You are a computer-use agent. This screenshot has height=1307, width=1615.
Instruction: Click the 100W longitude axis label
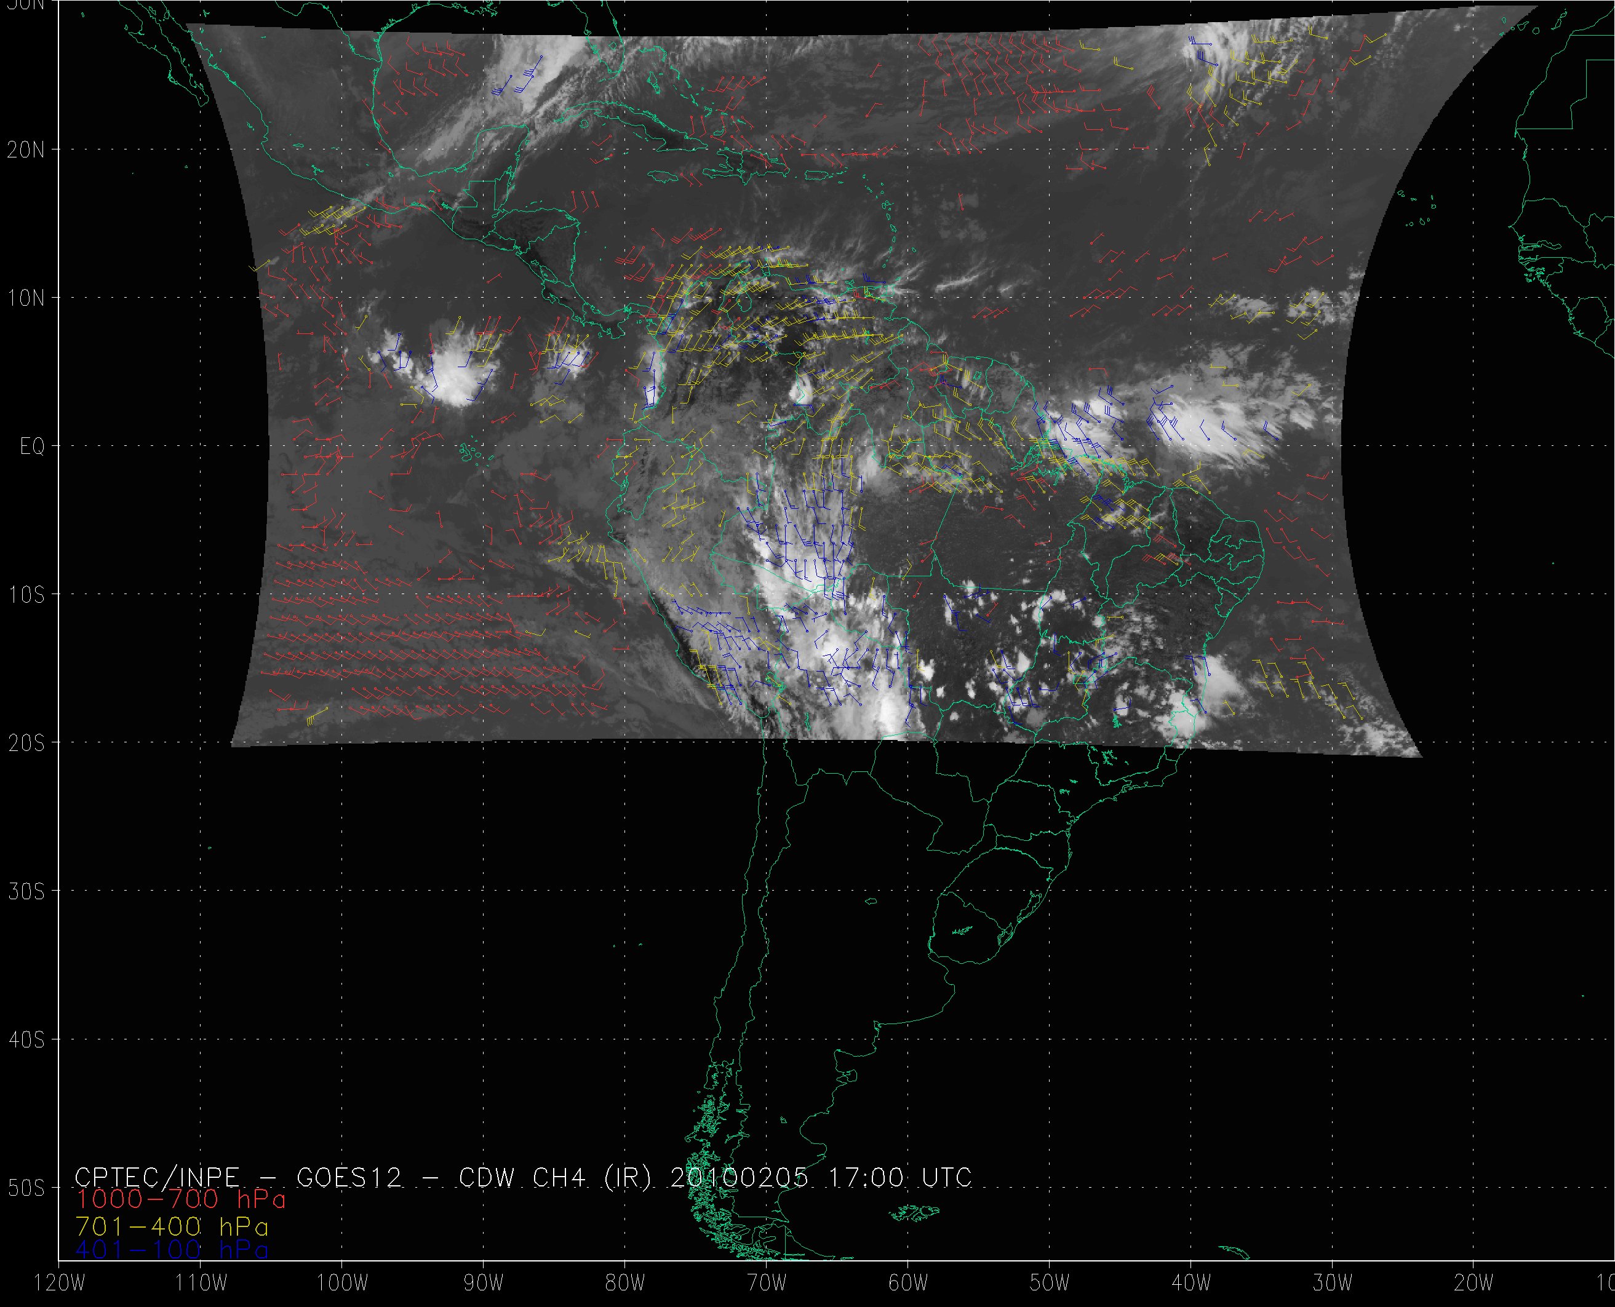(x=342, y=1284)
